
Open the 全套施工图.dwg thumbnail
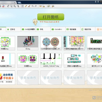pos(7,60)
